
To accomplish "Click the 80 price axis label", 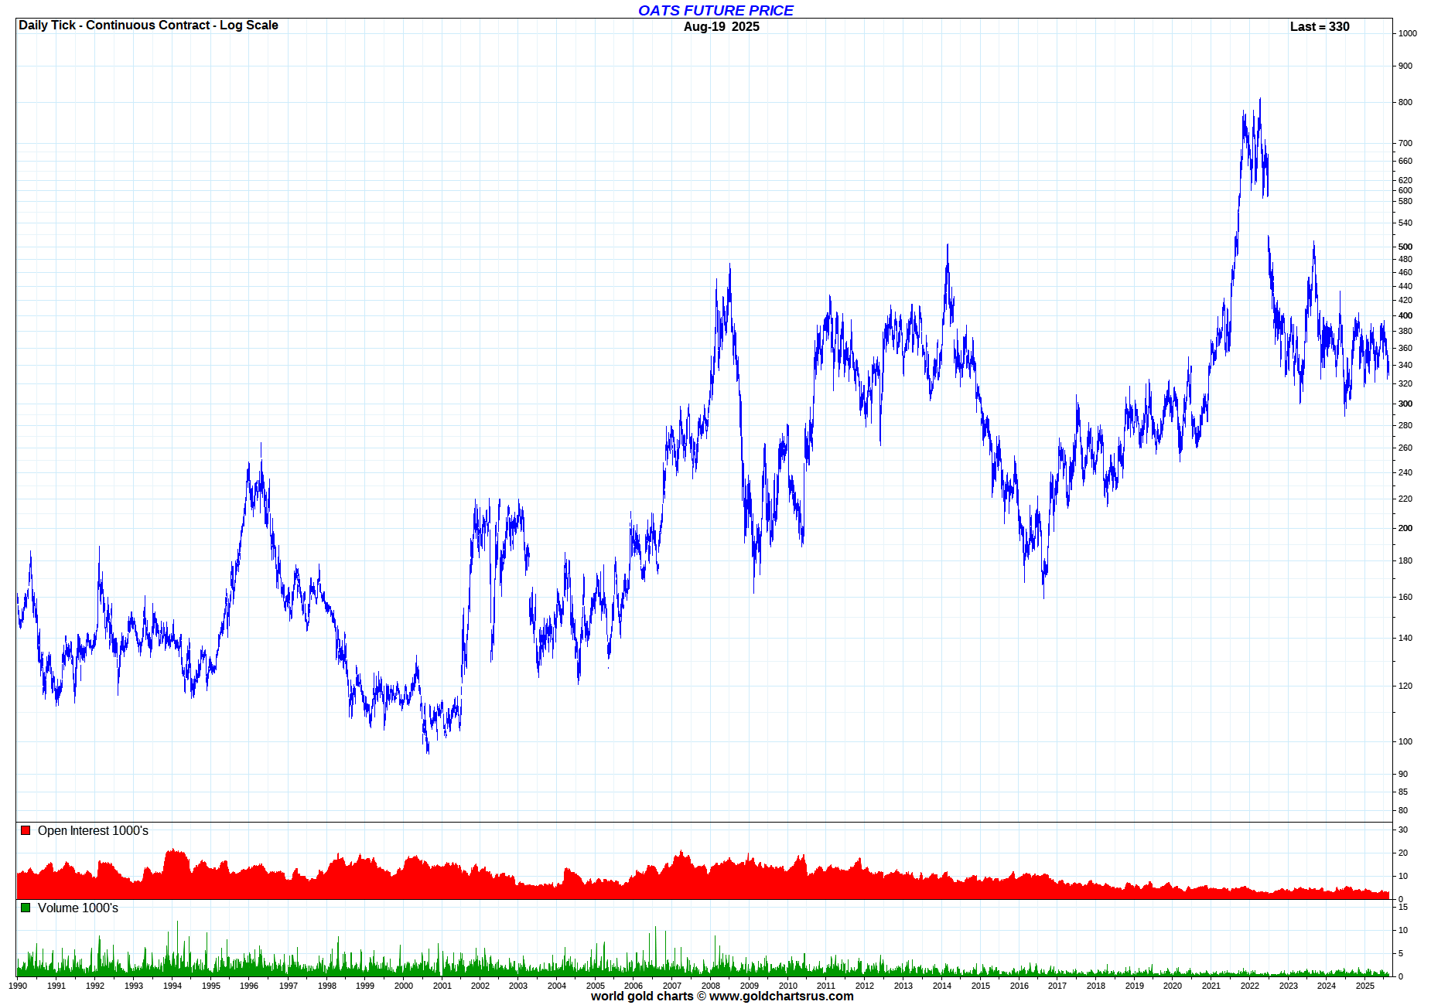I will coord(1403,810).
